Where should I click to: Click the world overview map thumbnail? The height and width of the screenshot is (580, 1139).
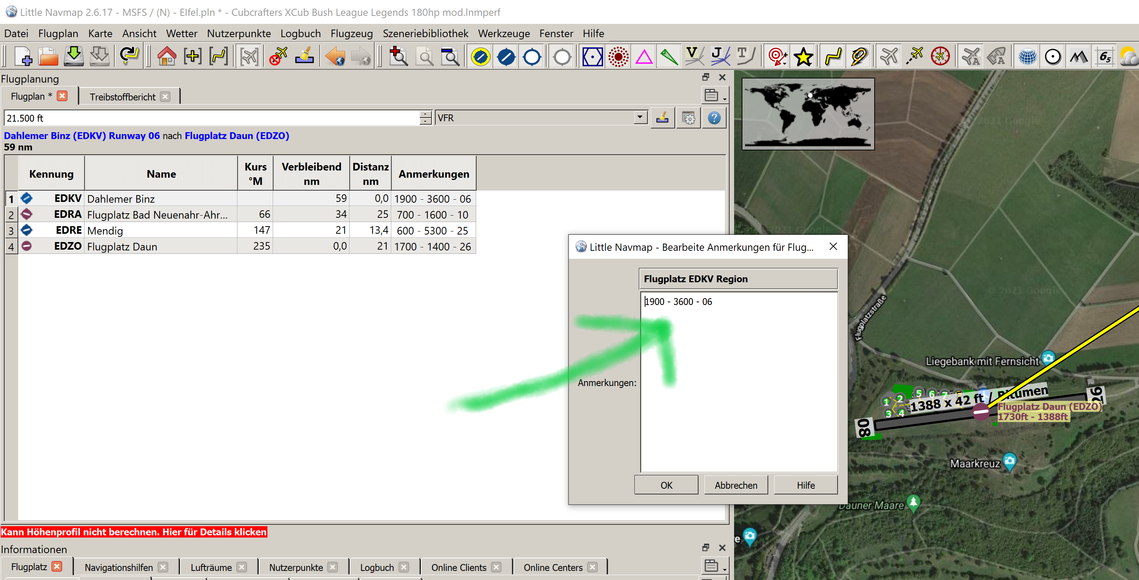808,114
